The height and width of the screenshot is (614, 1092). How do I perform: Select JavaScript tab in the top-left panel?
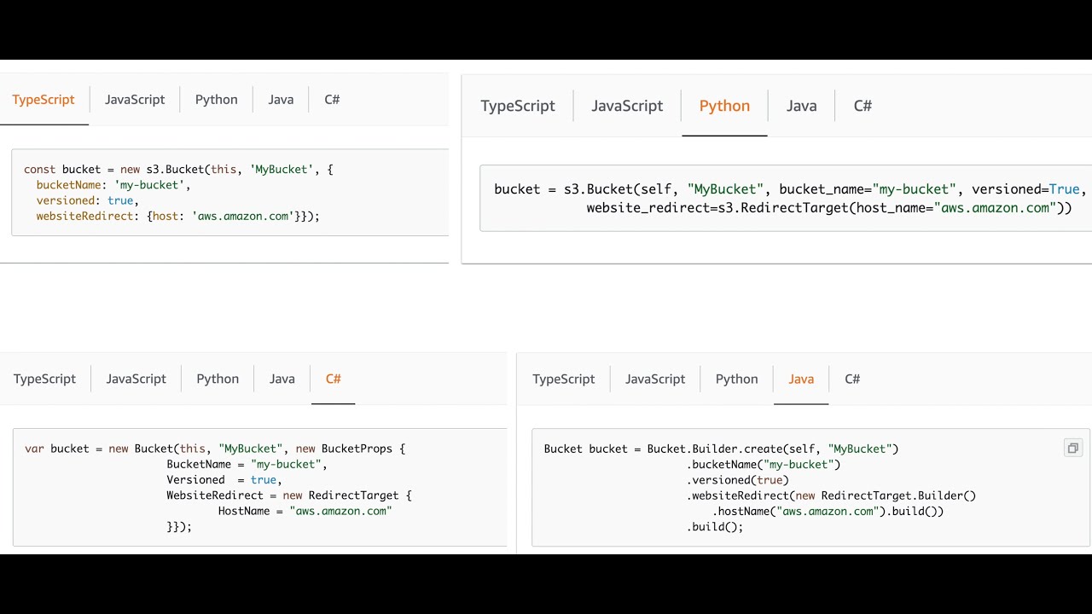(x=135, y=100)
